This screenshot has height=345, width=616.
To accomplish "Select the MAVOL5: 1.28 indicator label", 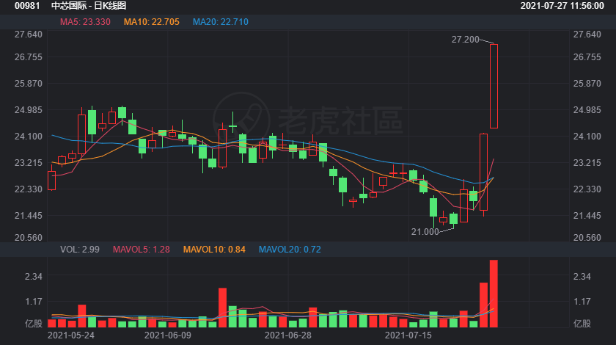I will pos(141,250).
